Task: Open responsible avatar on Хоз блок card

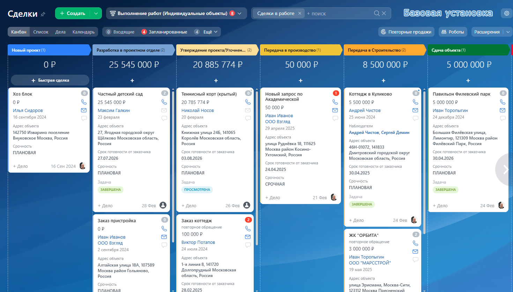Action: 83,166
